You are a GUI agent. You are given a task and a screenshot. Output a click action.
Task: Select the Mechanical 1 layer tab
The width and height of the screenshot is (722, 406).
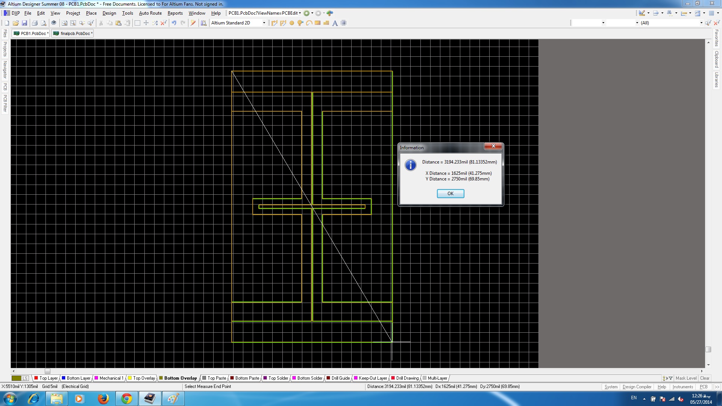(111, 378)
